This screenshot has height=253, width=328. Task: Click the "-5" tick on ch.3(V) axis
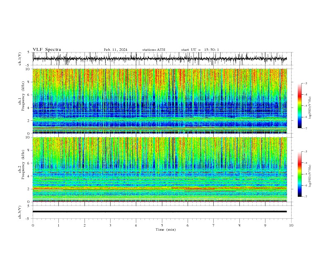coord(28,219)
